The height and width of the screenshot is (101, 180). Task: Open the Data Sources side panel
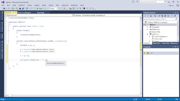point(2,16)
